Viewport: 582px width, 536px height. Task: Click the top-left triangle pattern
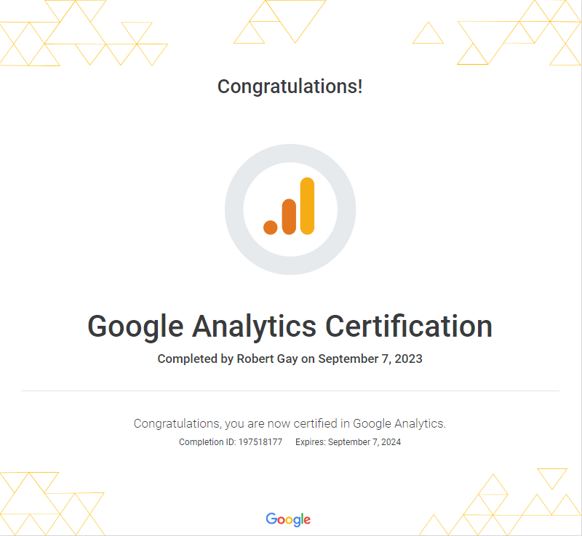[84, 33]
